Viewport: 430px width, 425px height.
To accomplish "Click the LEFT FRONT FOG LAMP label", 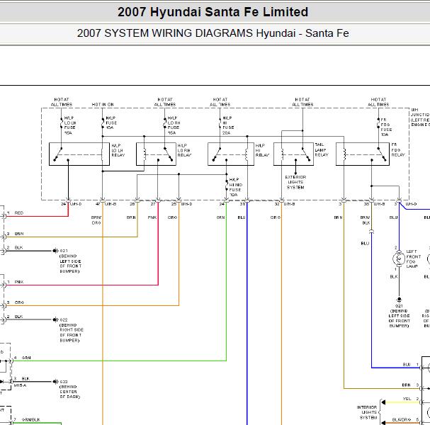I will [413, 259].
